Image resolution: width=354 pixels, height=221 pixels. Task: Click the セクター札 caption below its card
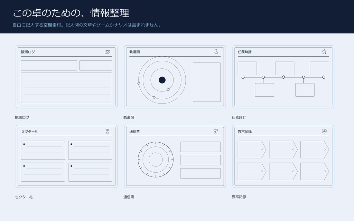pos(24,197)
